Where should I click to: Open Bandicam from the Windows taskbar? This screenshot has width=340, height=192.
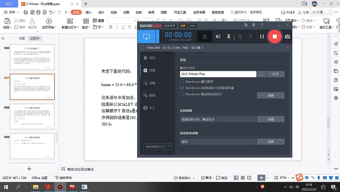point(60,187)
